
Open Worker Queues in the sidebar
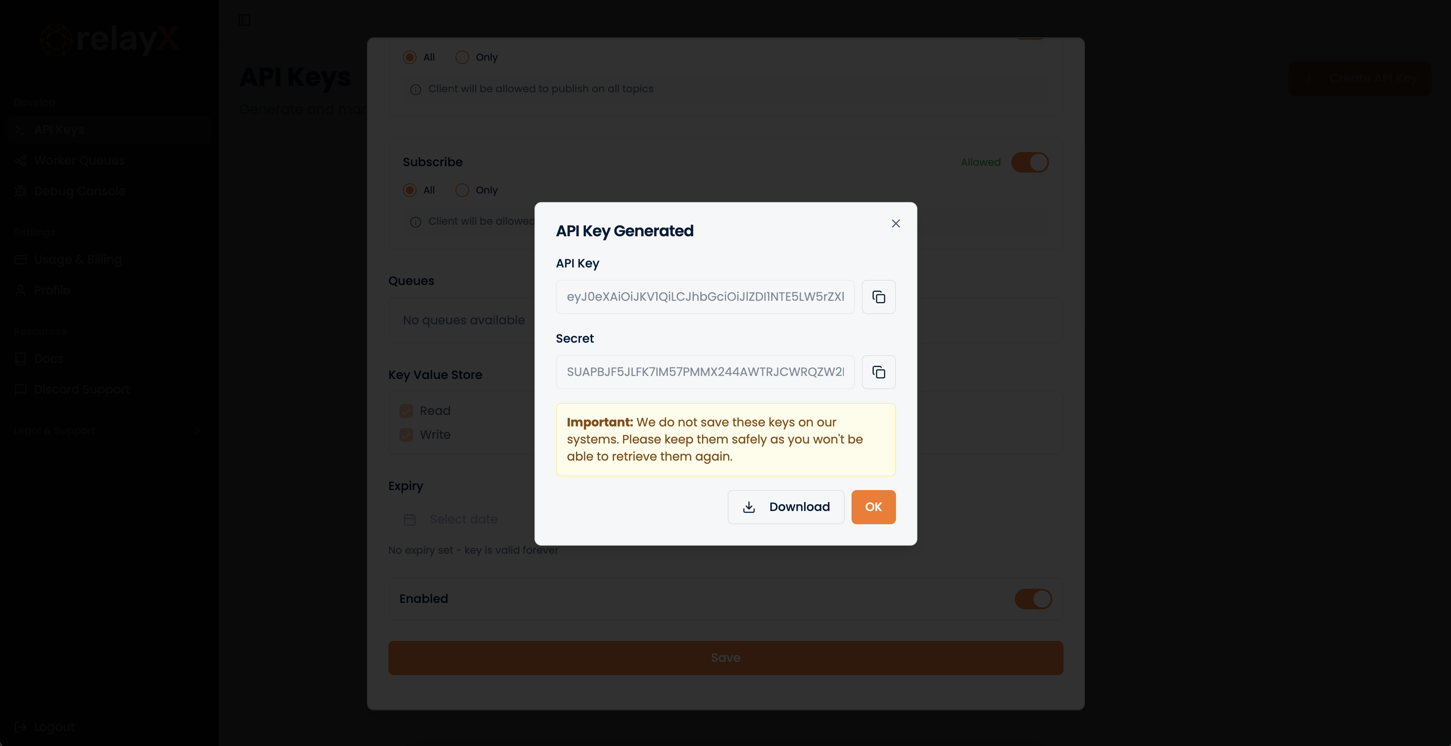(x=79, y=161)
